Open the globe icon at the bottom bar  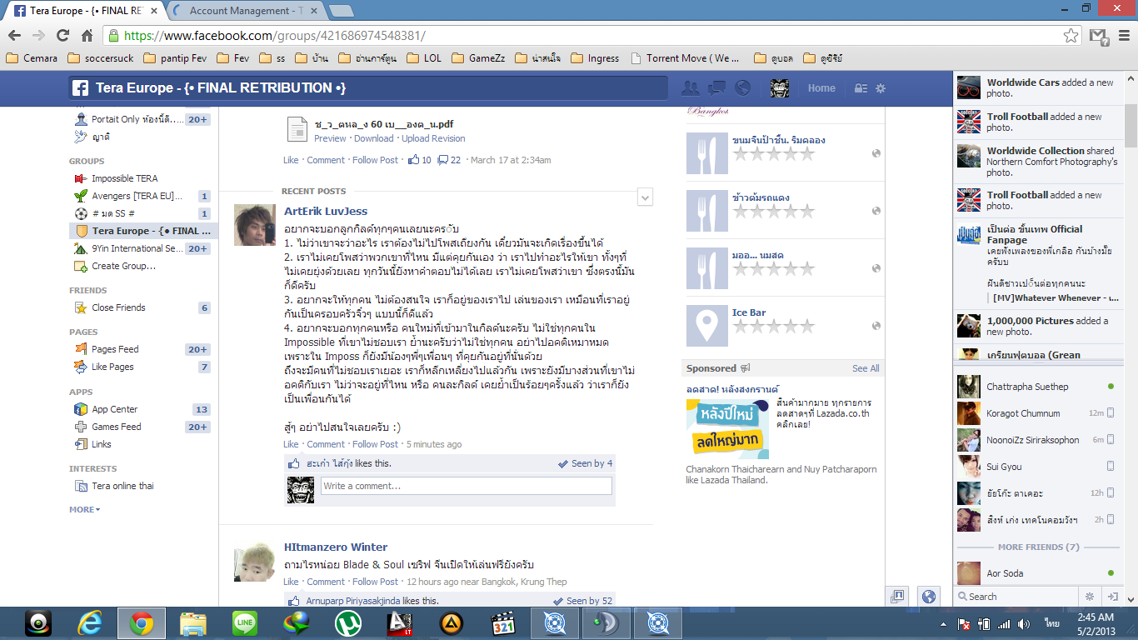click(928, 596)
